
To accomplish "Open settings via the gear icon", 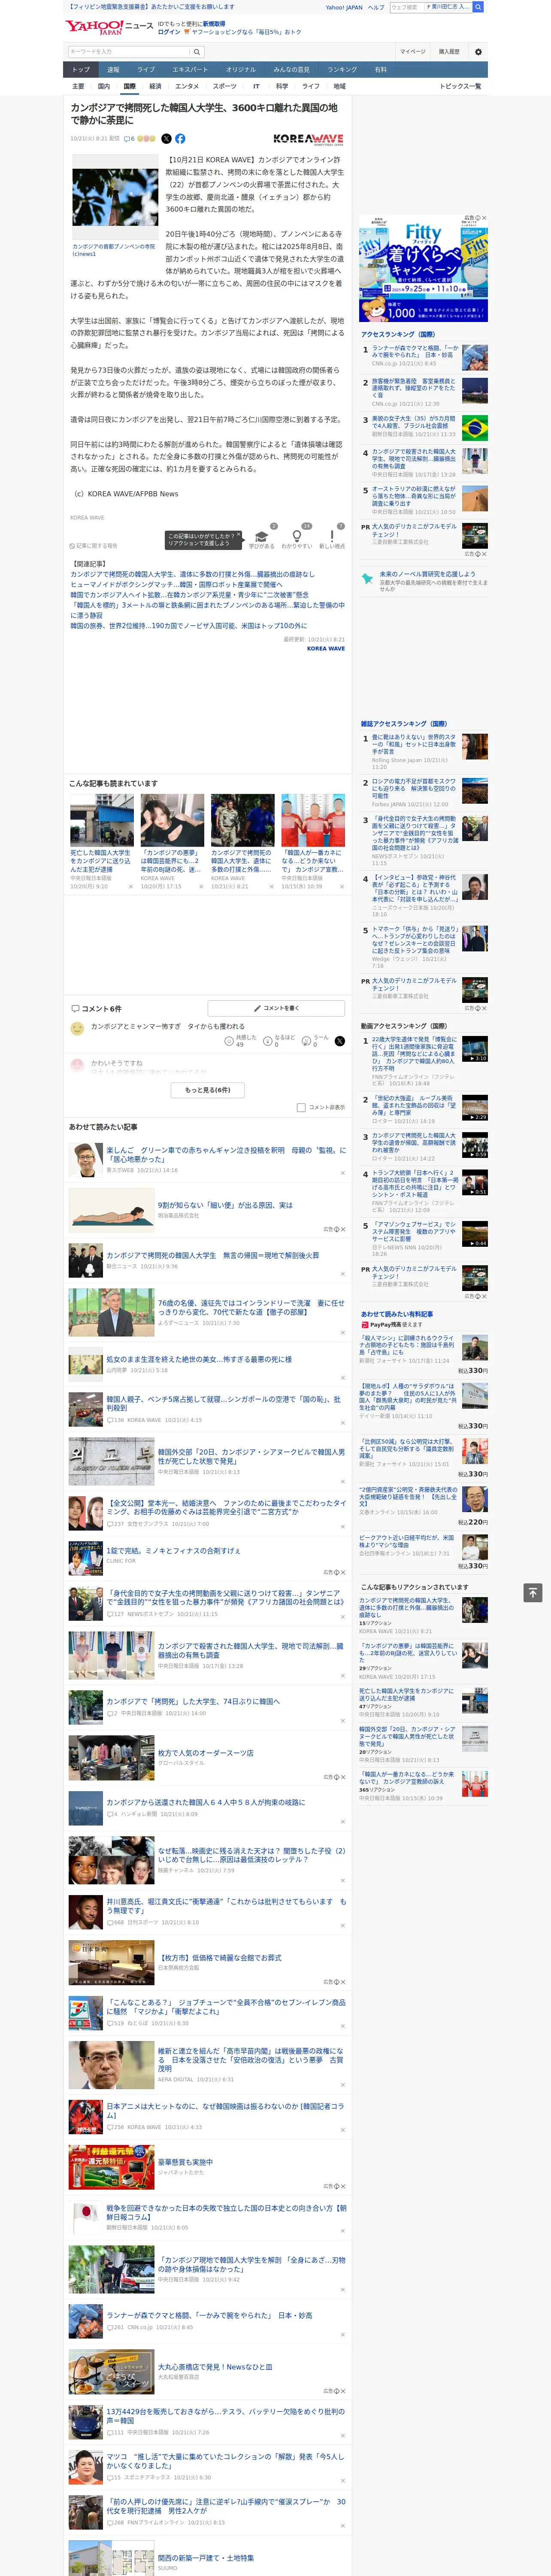I will 478,52.
